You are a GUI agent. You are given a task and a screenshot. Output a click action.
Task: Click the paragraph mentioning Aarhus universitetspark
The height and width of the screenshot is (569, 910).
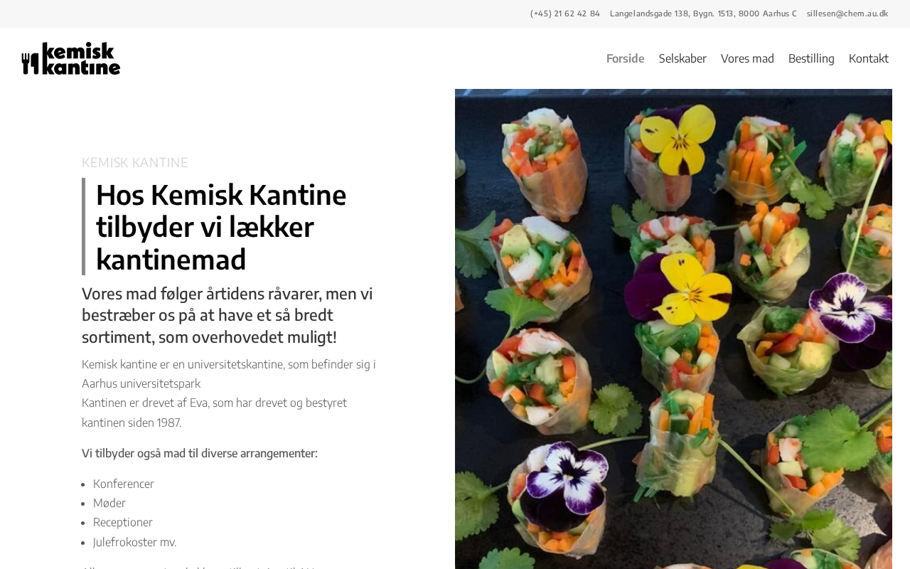tap(229, 374)
